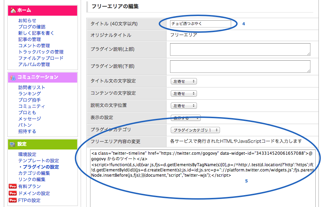
Task: Click the home icon in ホーム header
Action: click(13, 10)
